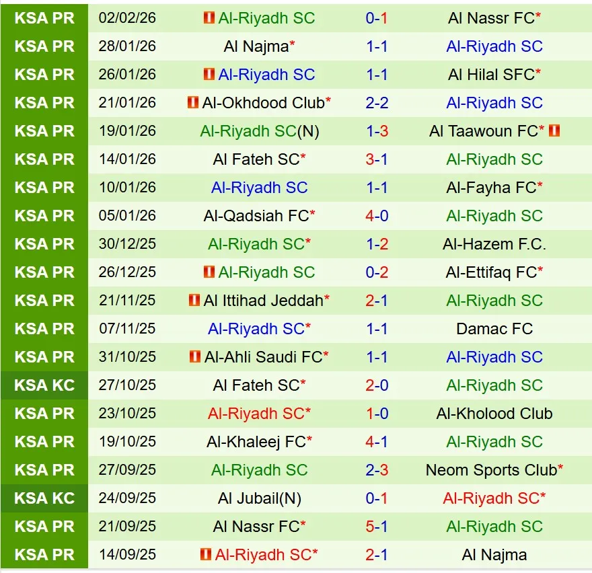592x573 pixels.
Task: Open Damac FC team link
Action: [x=494, y=329]
